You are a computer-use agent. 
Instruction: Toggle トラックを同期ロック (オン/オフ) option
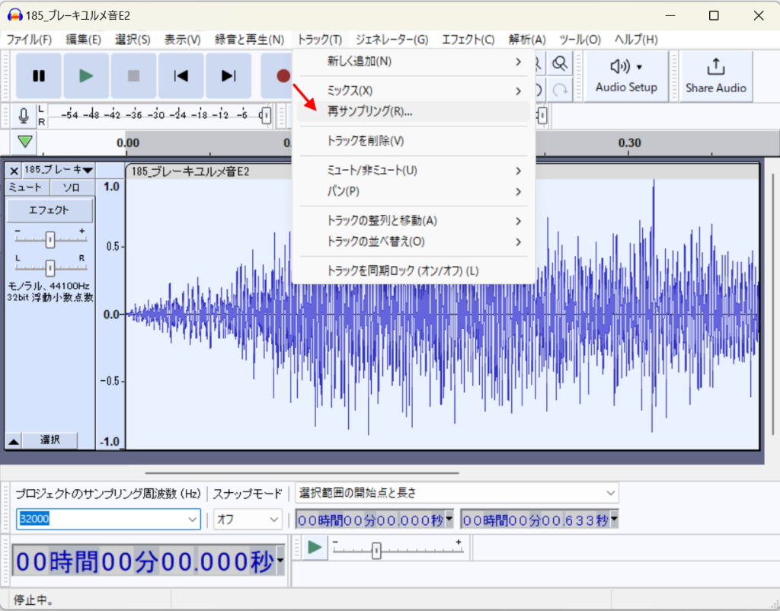402,270
